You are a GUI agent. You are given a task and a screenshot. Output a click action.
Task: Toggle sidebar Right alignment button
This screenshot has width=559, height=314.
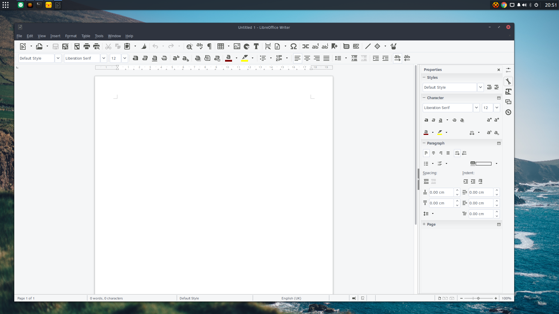441,153
